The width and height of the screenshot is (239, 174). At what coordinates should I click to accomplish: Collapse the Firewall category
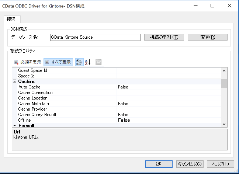click(x=14, y=126)
